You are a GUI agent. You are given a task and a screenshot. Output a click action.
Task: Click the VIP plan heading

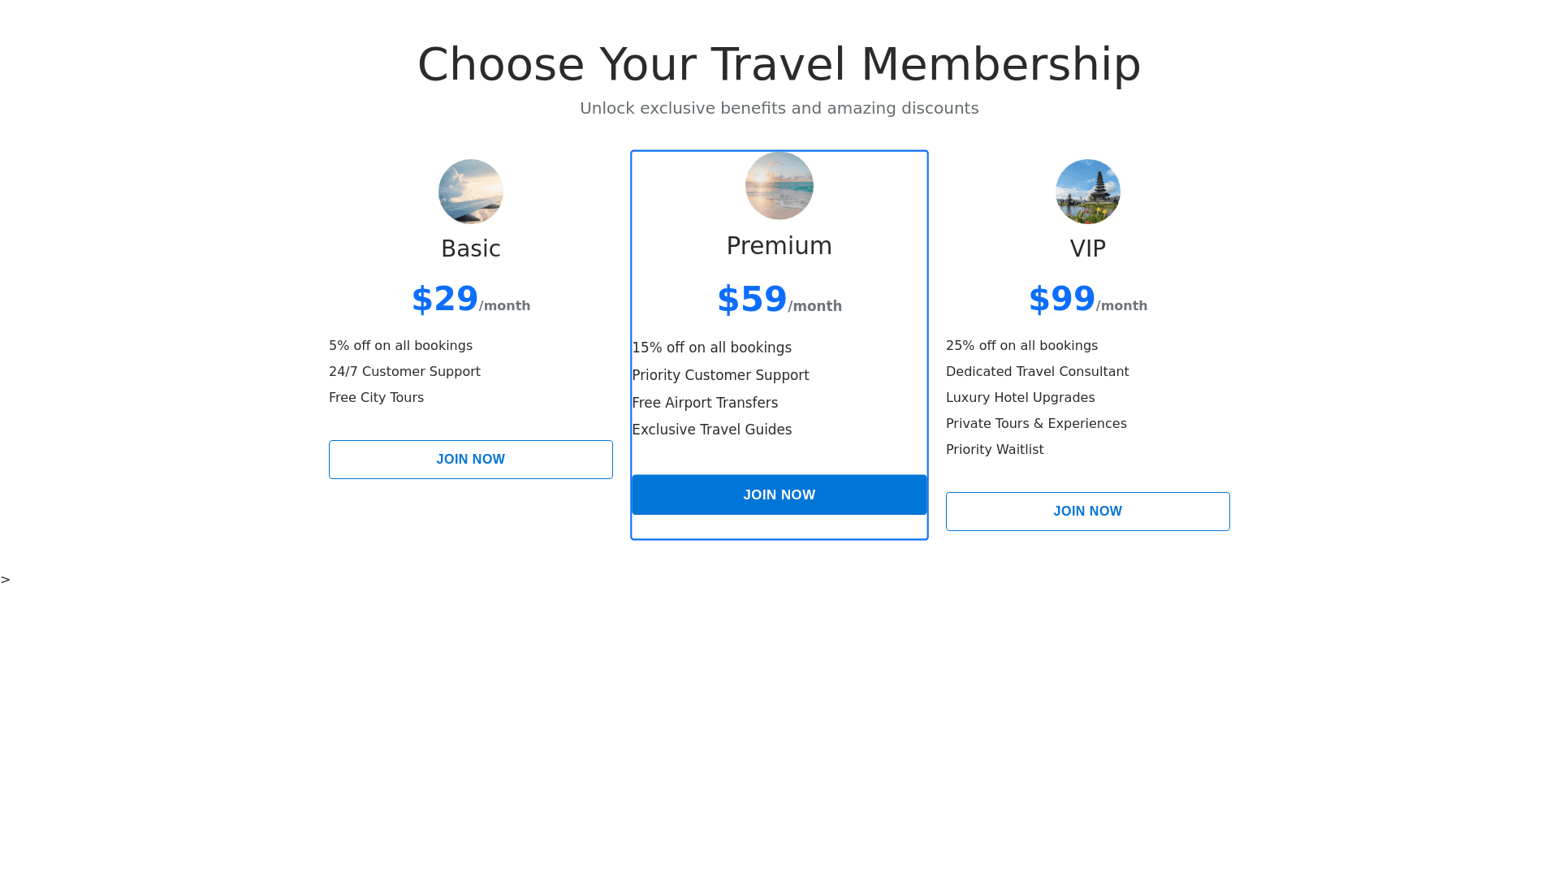(1088, 248)
